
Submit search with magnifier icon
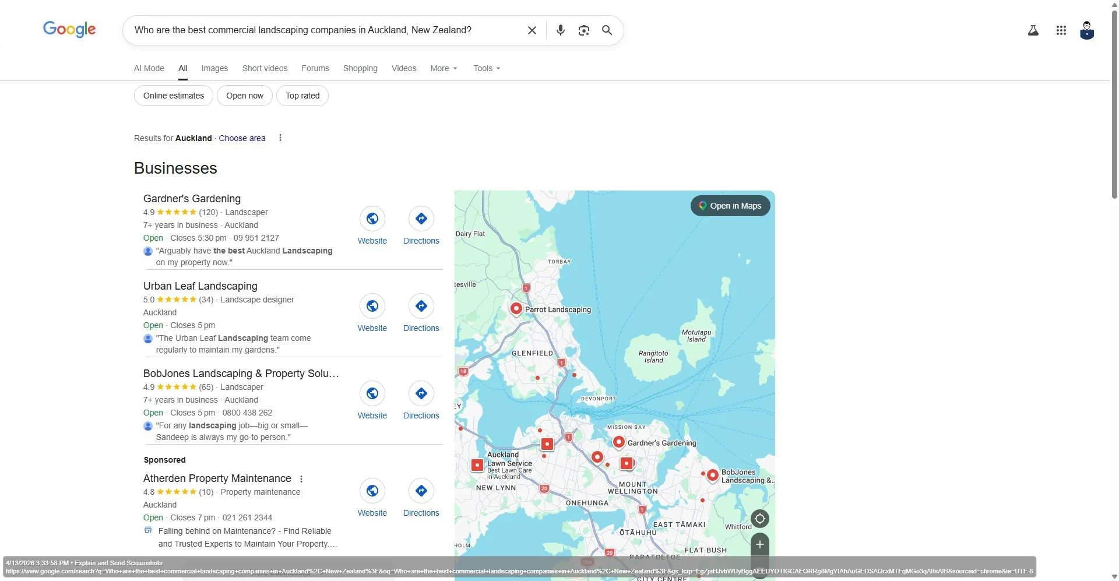(607, 30)
